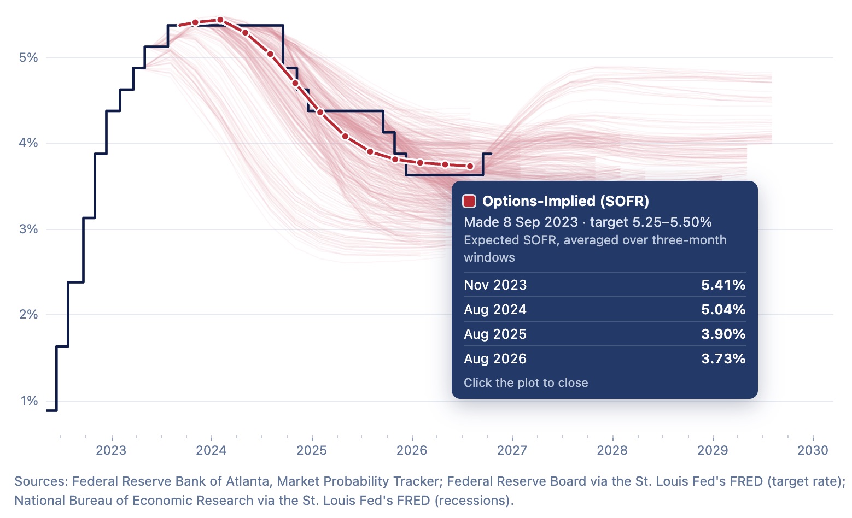Screen dimensions: 852x518
Task: Click the 'Made 8 Sep 2023' target line
Action: [588, 222]
